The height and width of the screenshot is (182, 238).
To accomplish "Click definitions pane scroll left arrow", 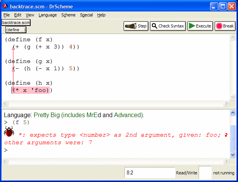I will (5, 104).
